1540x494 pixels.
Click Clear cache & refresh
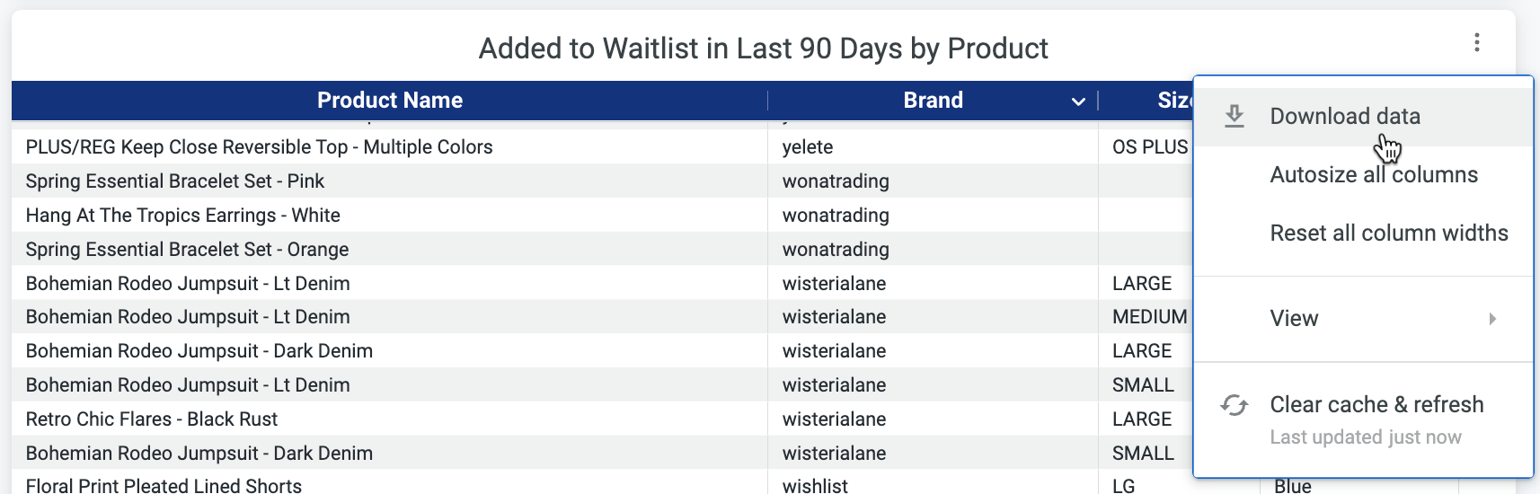(1376, 405)
